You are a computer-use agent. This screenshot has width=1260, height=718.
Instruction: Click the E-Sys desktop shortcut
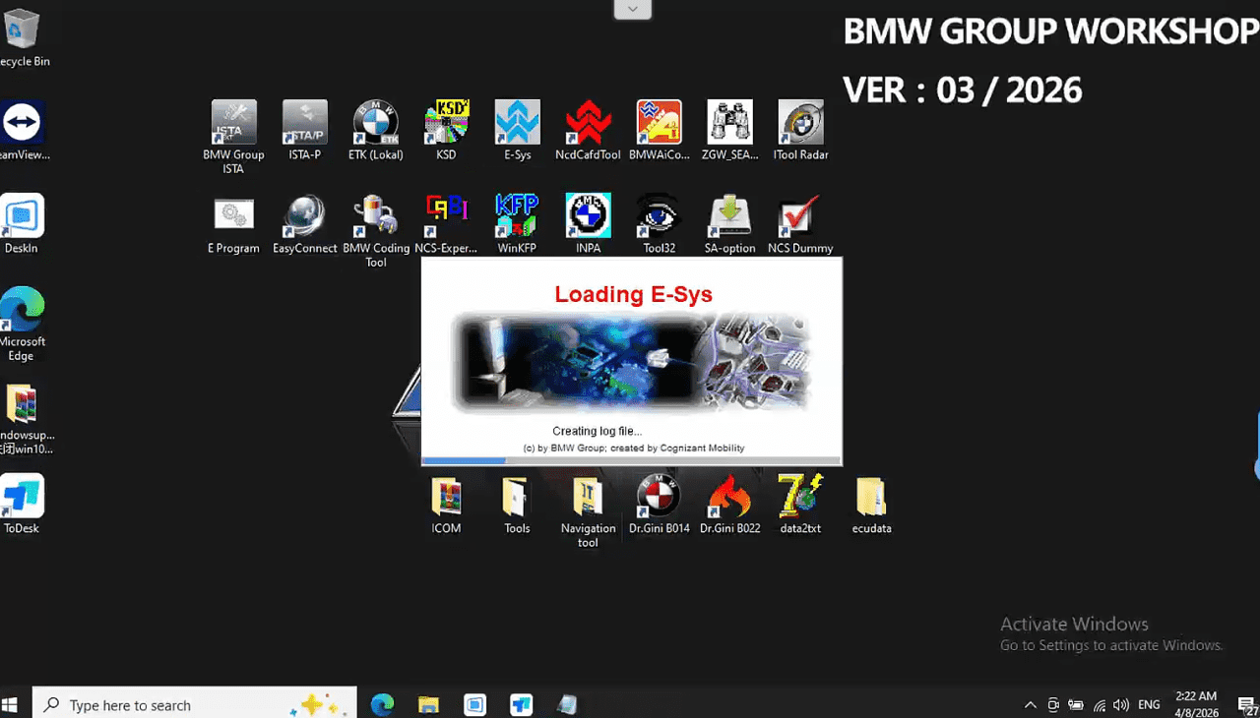click(517, 124)
